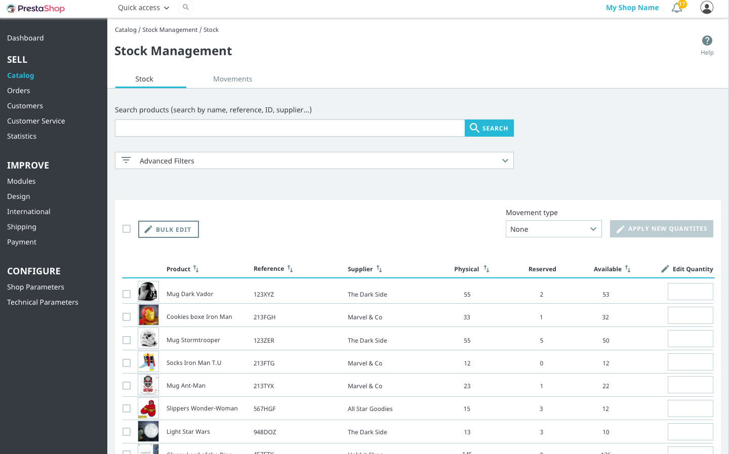Click the Advanced Filters icon
This screenshot has height=454, width=729.
126,160
